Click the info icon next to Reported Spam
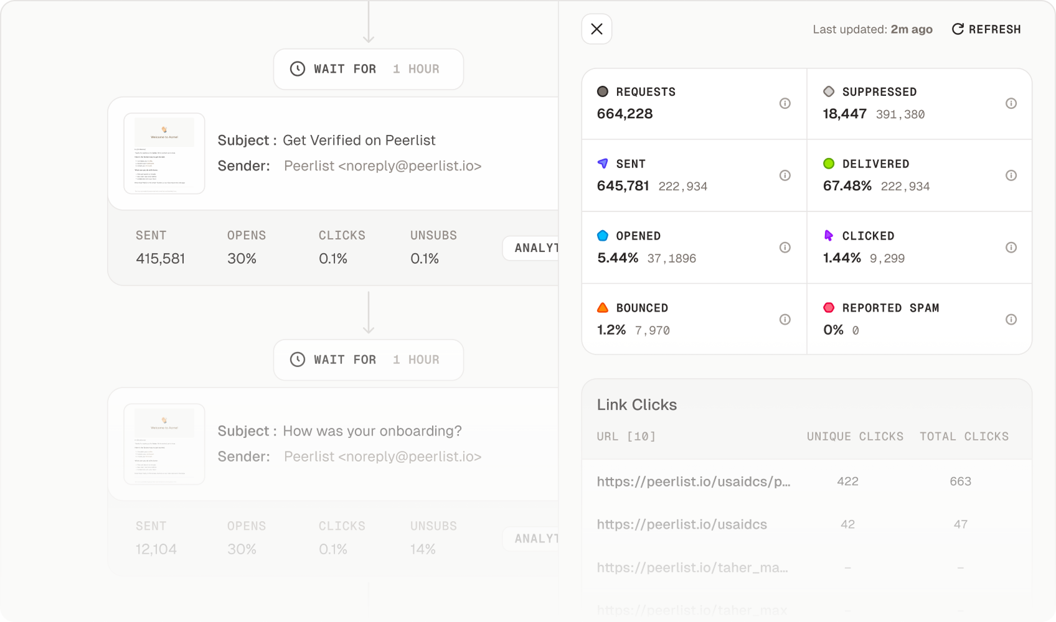 [1011, 319]
